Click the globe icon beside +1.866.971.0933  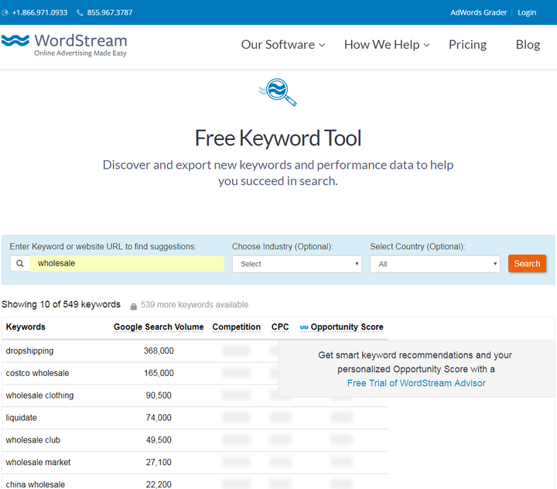[5, 13]
